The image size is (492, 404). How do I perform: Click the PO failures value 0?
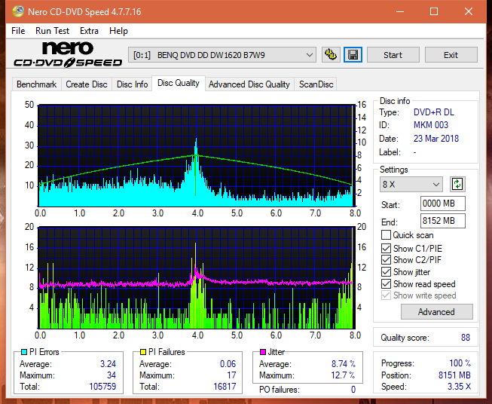pyautogui.click(x=353, y=390)
